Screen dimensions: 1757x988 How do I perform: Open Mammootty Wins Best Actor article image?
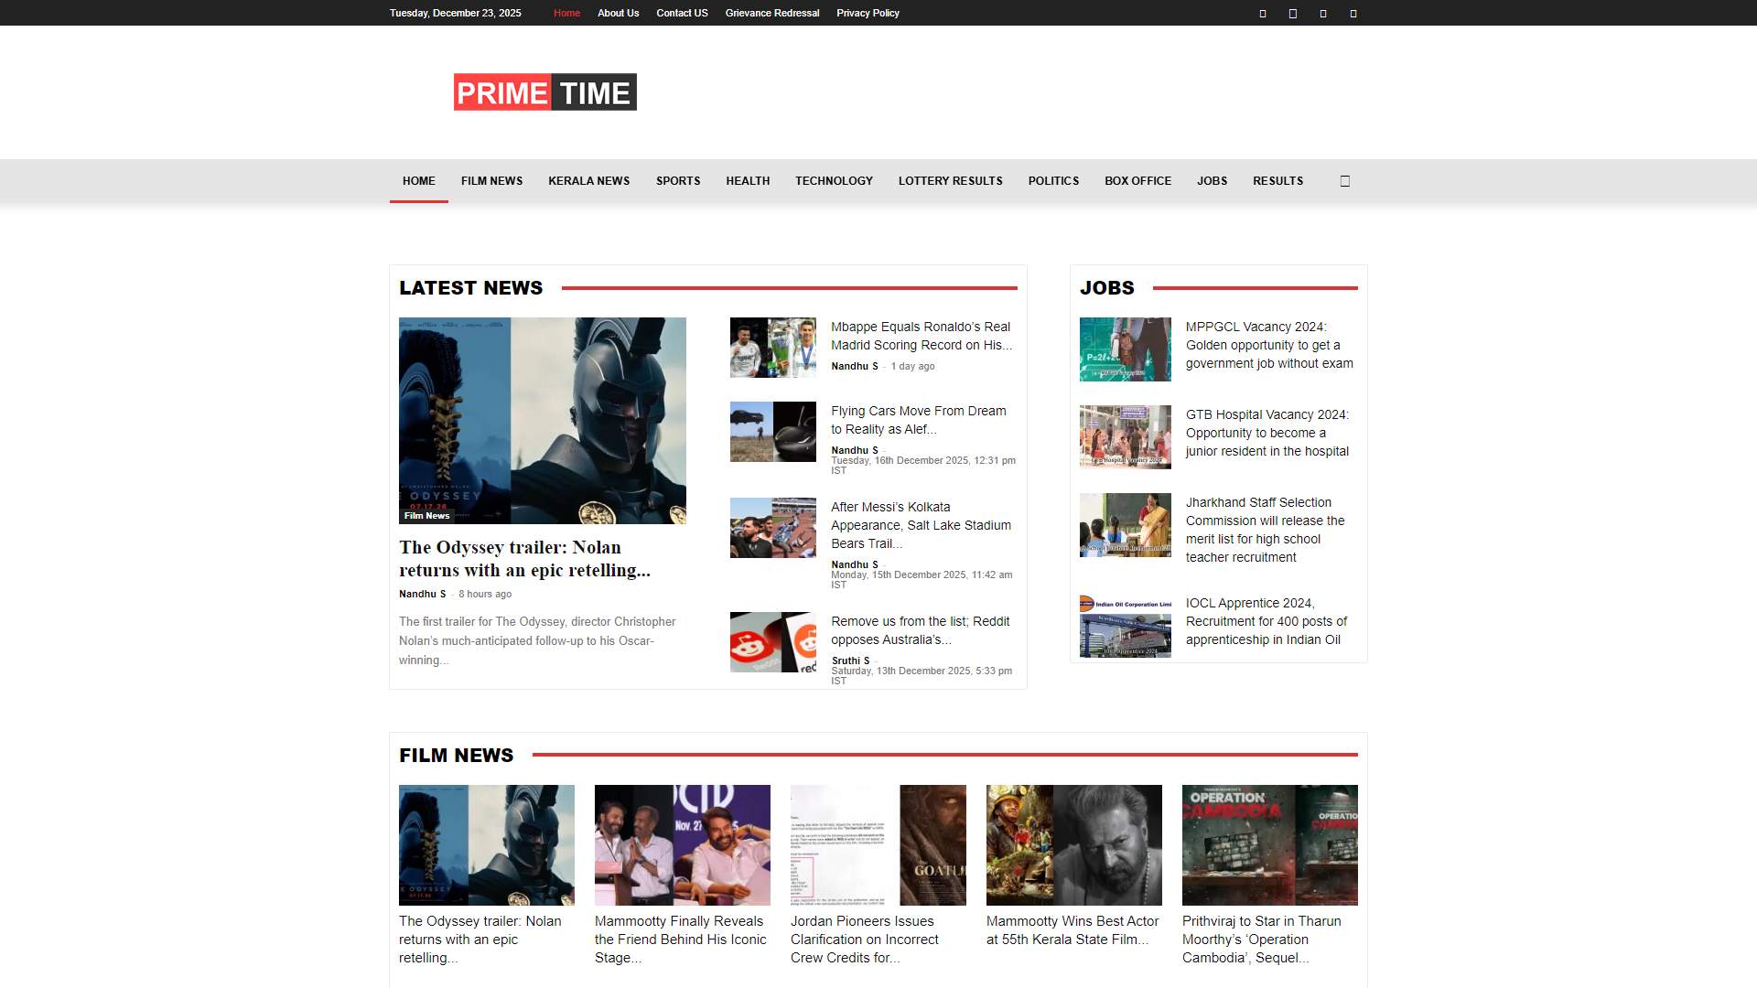tap(1073, 845)
